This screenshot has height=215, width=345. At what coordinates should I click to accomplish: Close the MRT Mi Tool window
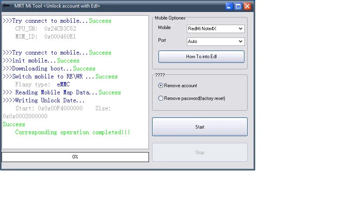tap(247, 6)
